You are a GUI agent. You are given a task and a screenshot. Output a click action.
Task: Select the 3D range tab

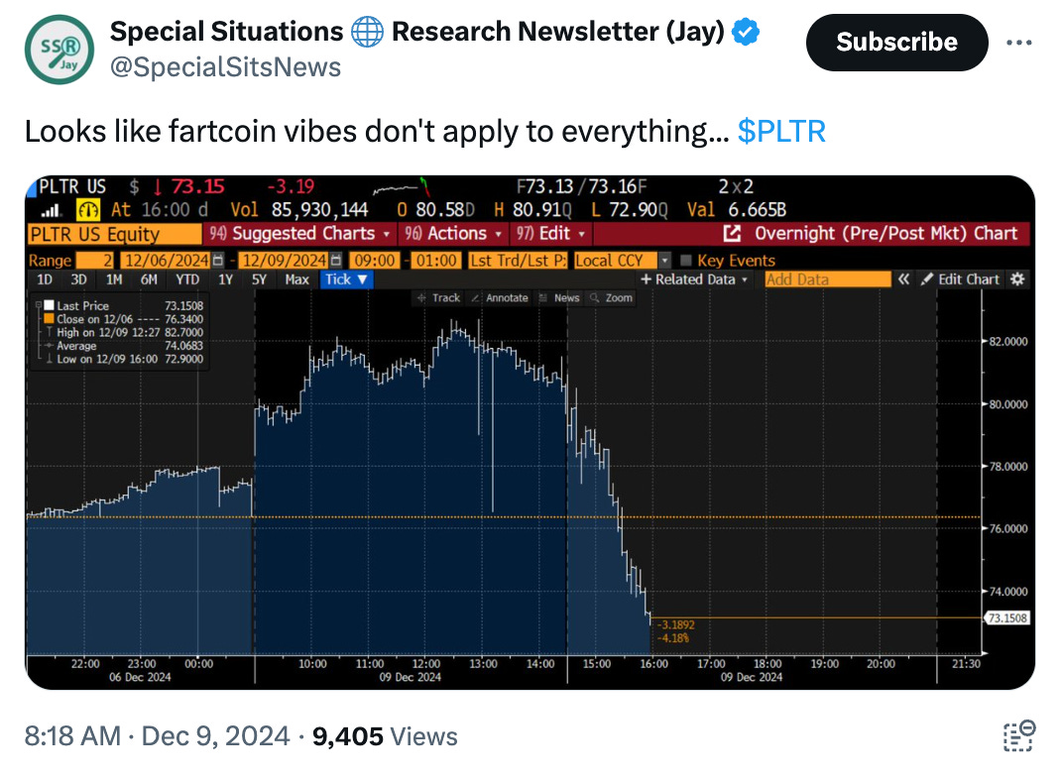[x=78, y=279]
